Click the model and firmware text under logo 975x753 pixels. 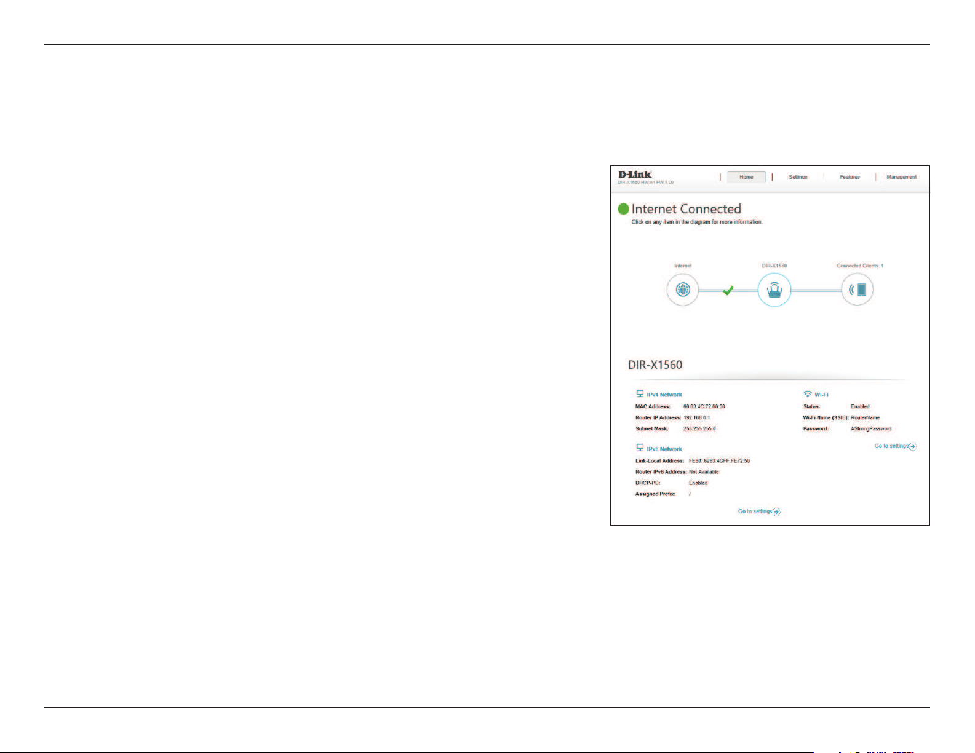tap(645, 183)
